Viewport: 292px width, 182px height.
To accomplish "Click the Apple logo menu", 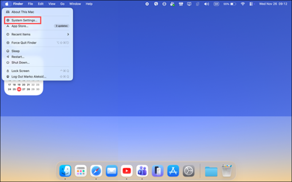I will point(7,4).
